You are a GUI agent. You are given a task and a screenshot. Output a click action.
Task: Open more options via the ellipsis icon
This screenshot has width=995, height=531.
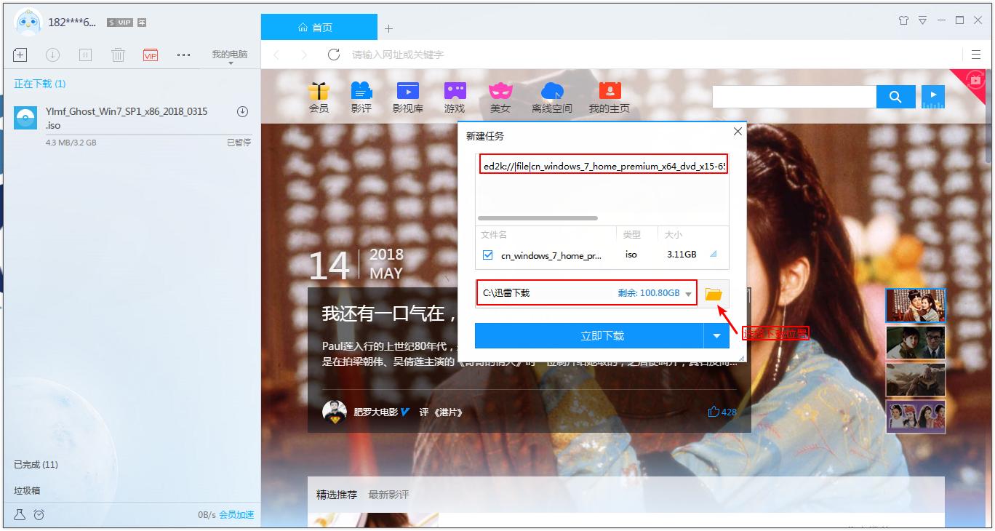click(182, 55)
